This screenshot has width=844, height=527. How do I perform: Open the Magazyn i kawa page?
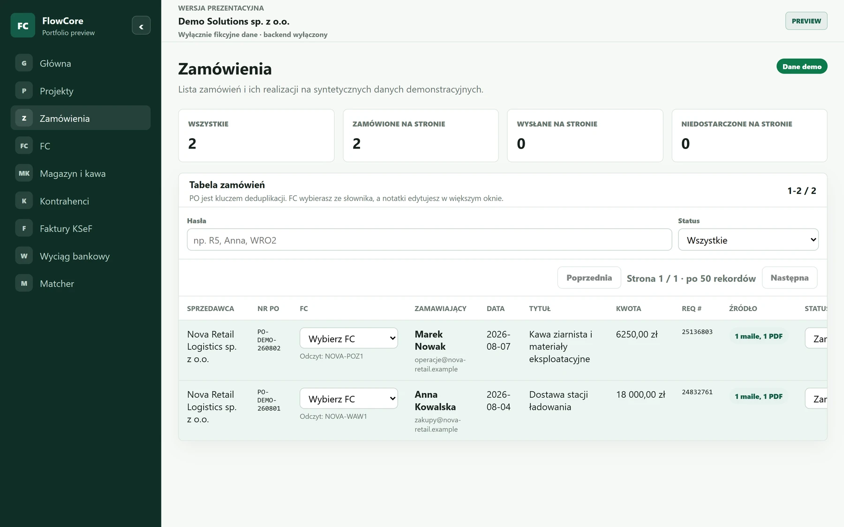pos(81,173)
